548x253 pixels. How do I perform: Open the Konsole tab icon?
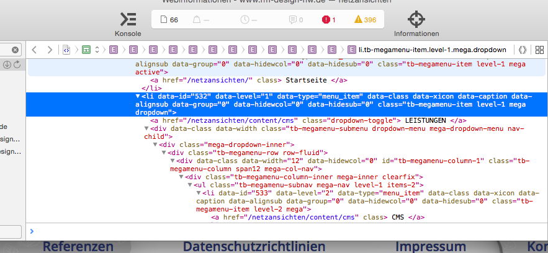(x=128, y=19)
